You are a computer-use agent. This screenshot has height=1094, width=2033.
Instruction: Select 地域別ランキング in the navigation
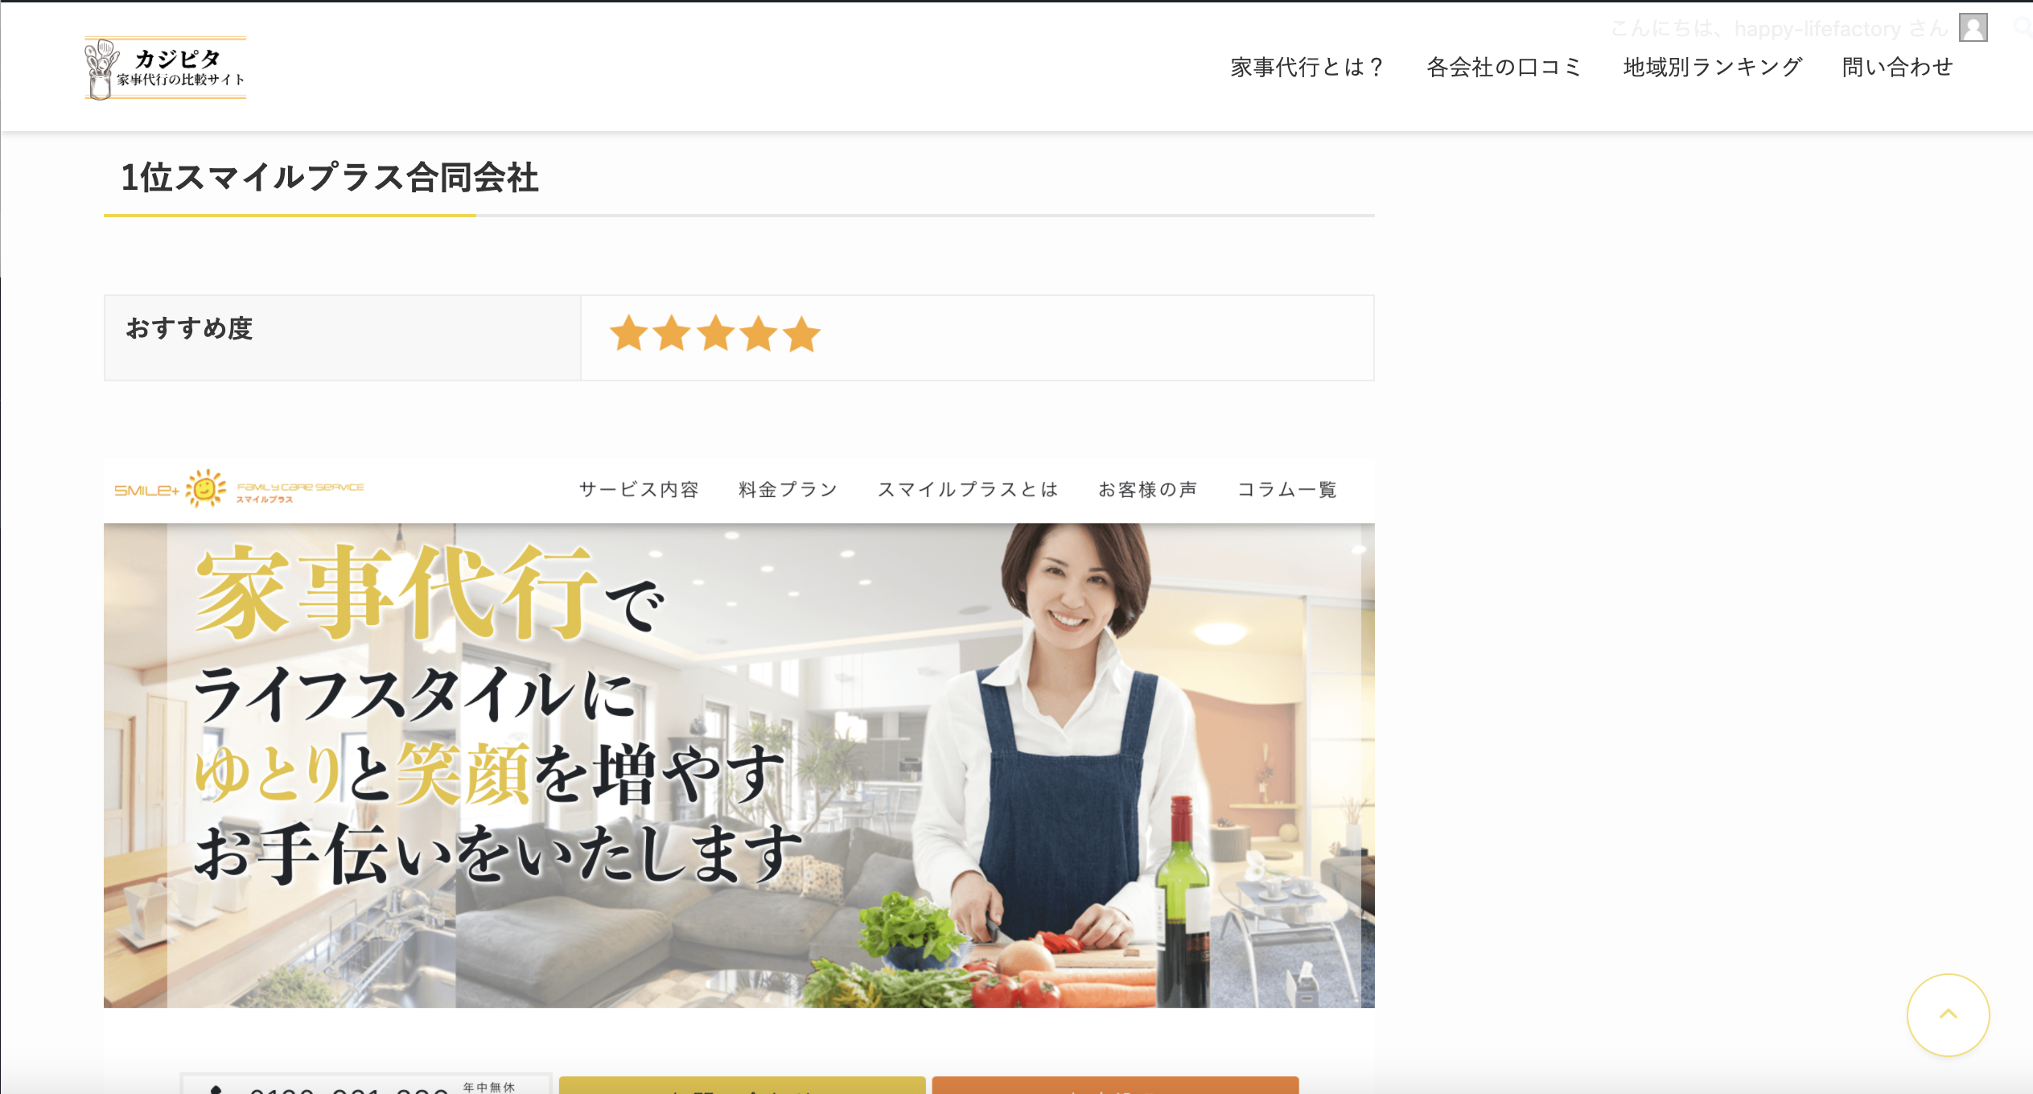tap(1712, 67)
